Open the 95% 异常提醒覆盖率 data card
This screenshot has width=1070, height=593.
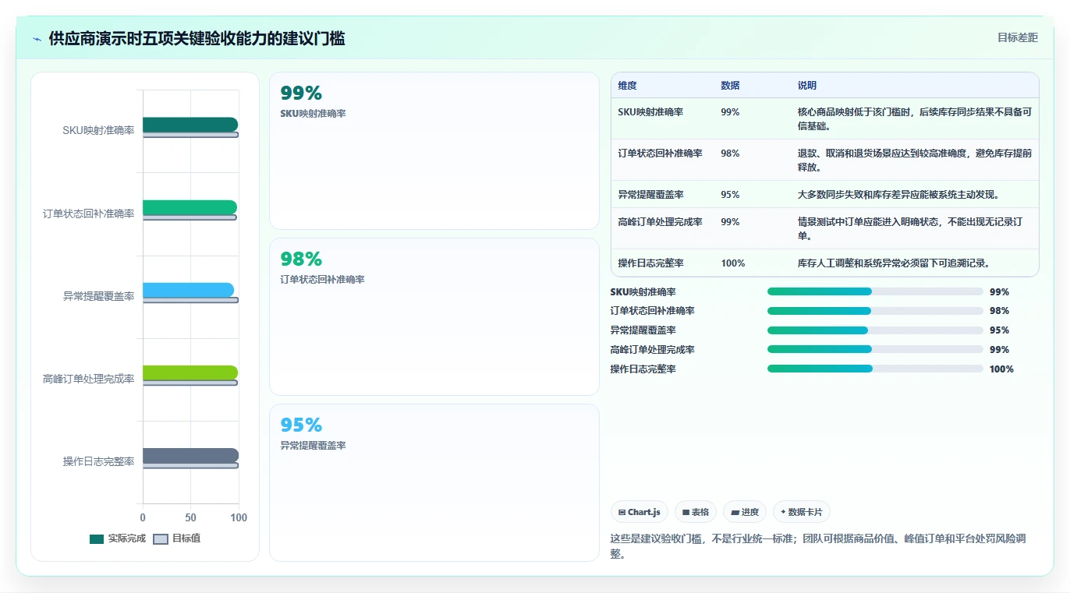[x=434, y=482]
